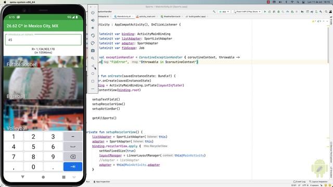Open the Pixel 4 device selector dropdown
The image size is (333, 187).
(x=247, y=11)
